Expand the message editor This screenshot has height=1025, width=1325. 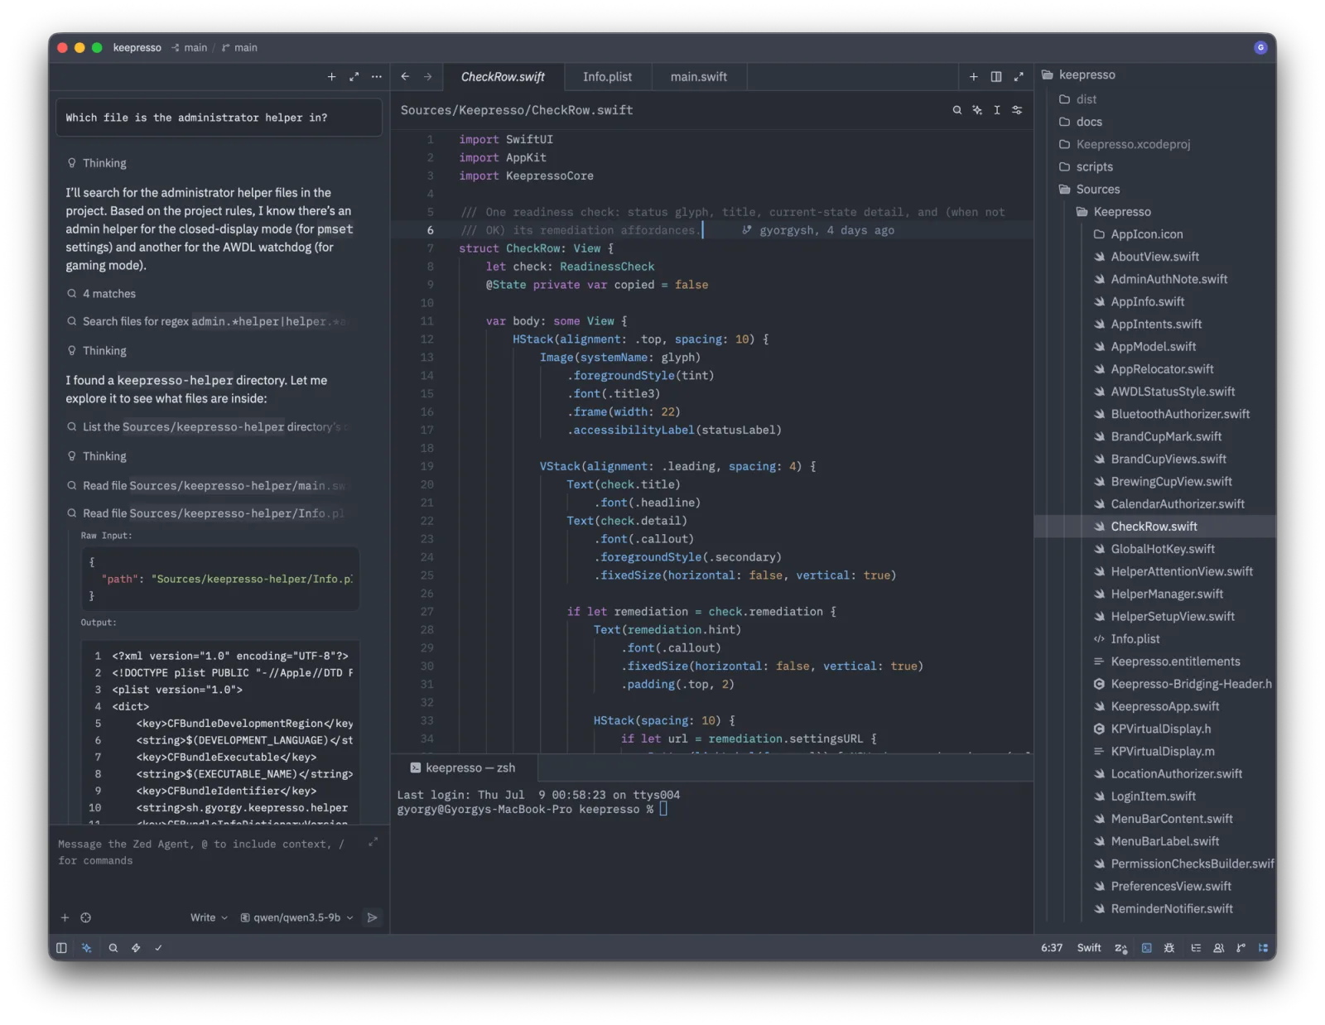click(x=373, y=842)
